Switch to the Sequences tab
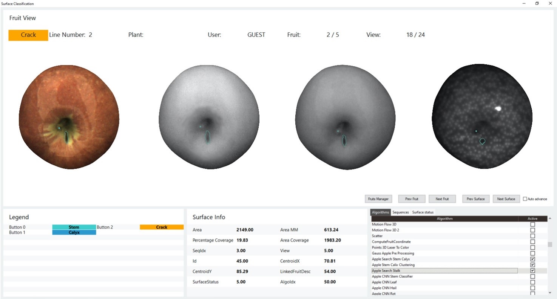The image size is (557, 299). click(x=400, y=212)
